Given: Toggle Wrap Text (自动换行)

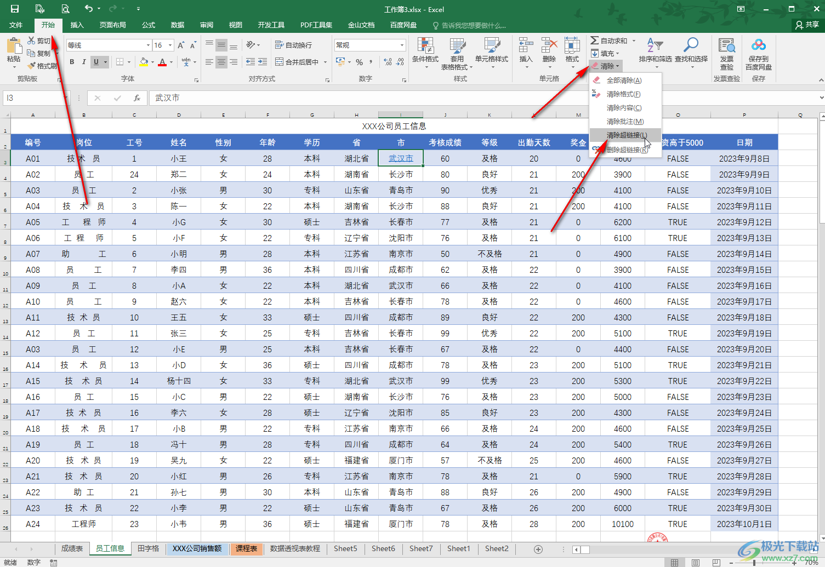Looking at the screenshot, I should tap(293, 45).
